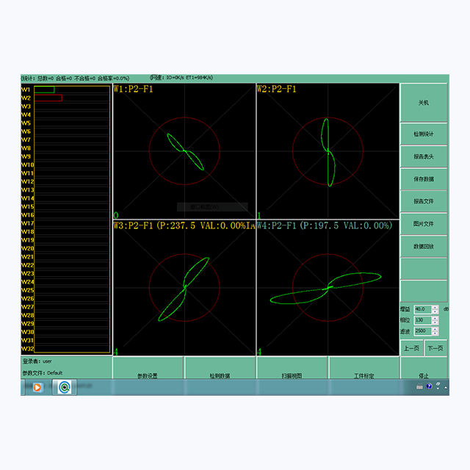
Task: Open 报告表头 report header
Action: pos(424,156)
